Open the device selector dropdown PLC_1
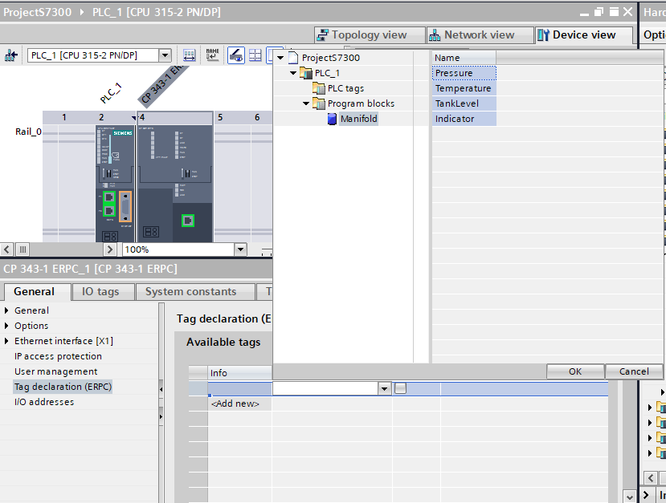The height and width of the screenshot is (503, 666). pyautogui.click(x=165, y=55)
